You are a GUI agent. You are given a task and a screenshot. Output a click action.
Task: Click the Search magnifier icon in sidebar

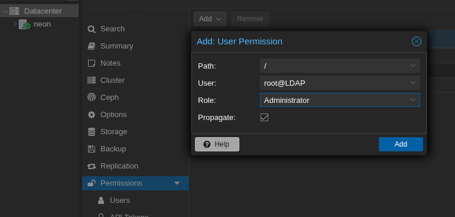click(x=92, y=29)
